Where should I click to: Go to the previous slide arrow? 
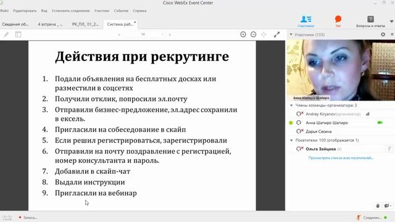click(x=119, y=35)
